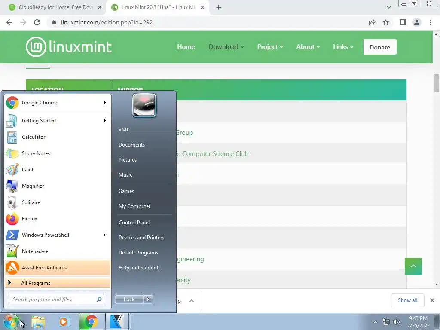Open Avast Free Antivirus
The width and height of the screenshot is (440, 330).
click(58, 267)
